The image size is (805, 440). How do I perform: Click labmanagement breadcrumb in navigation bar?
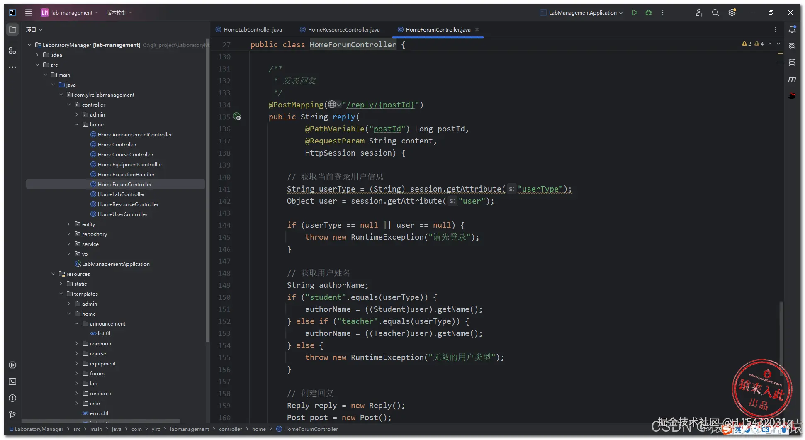(190, 429)
